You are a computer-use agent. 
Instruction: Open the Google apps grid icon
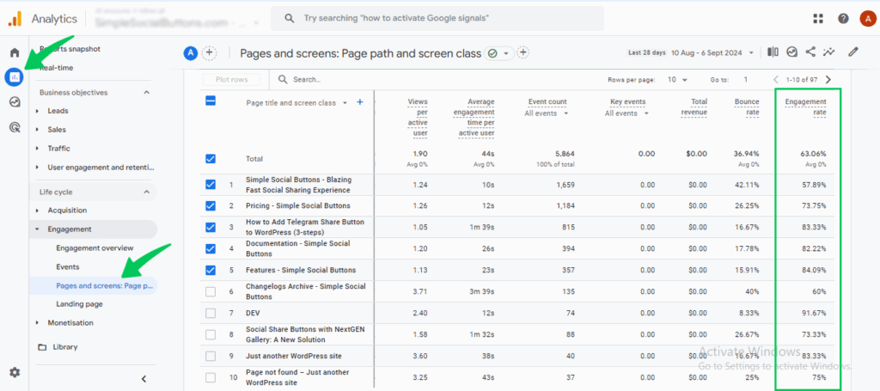click(x=818, y=19)
